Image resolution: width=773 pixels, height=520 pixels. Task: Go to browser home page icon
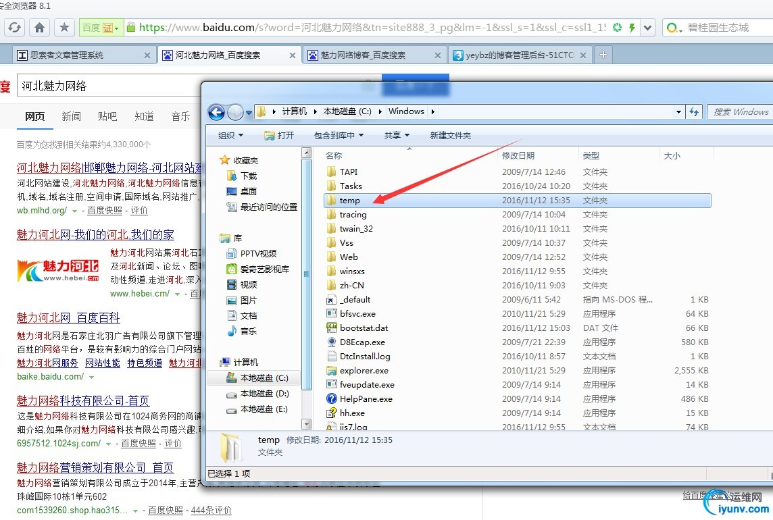coord(39,28)
